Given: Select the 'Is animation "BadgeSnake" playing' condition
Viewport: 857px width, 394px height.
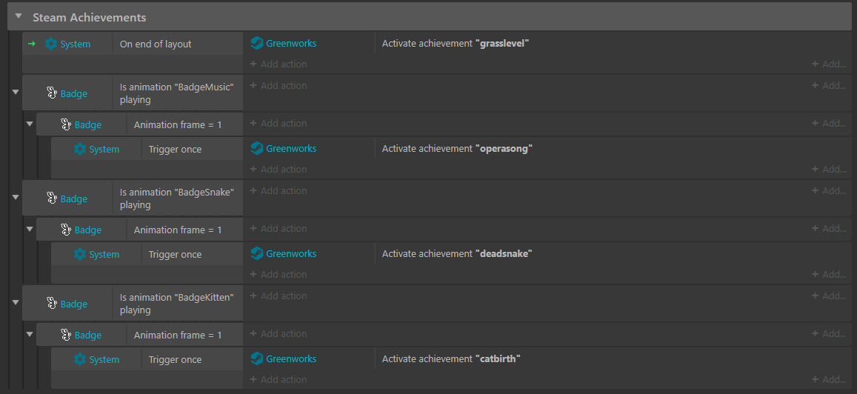Looking at the screenshot, I should 177,198.
